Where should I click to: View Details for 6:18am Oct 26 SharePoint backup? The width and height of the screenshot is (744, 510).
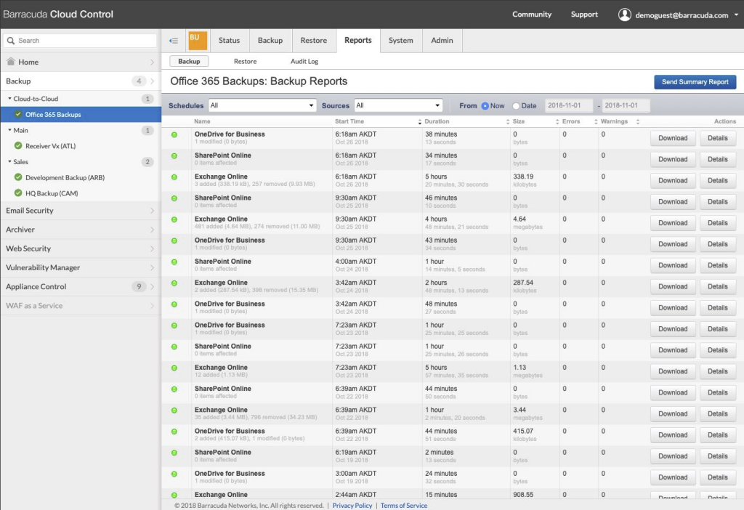point(717,159)
